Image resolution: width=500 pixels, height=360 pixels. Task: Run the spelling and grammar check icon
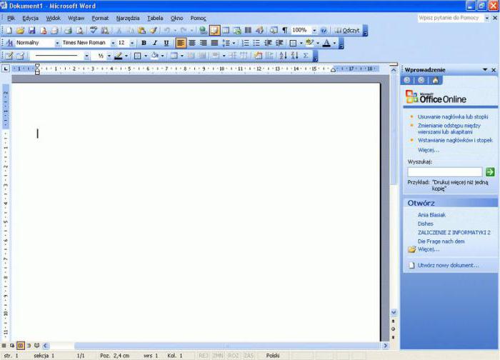tap(93, 31)
